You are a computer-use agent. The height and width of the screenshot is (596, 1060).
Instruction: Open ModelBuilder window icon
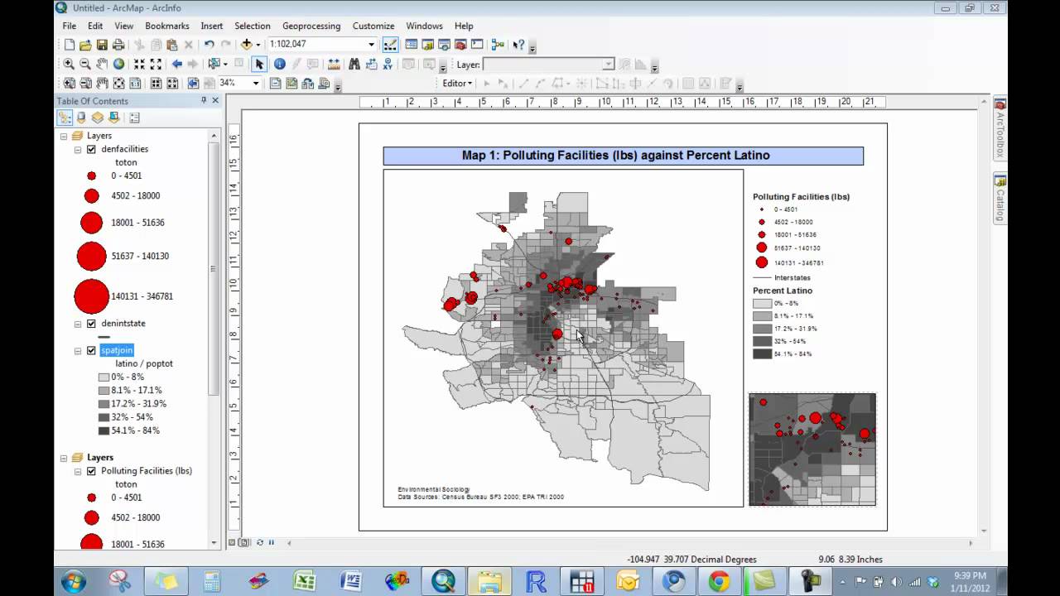498,45
